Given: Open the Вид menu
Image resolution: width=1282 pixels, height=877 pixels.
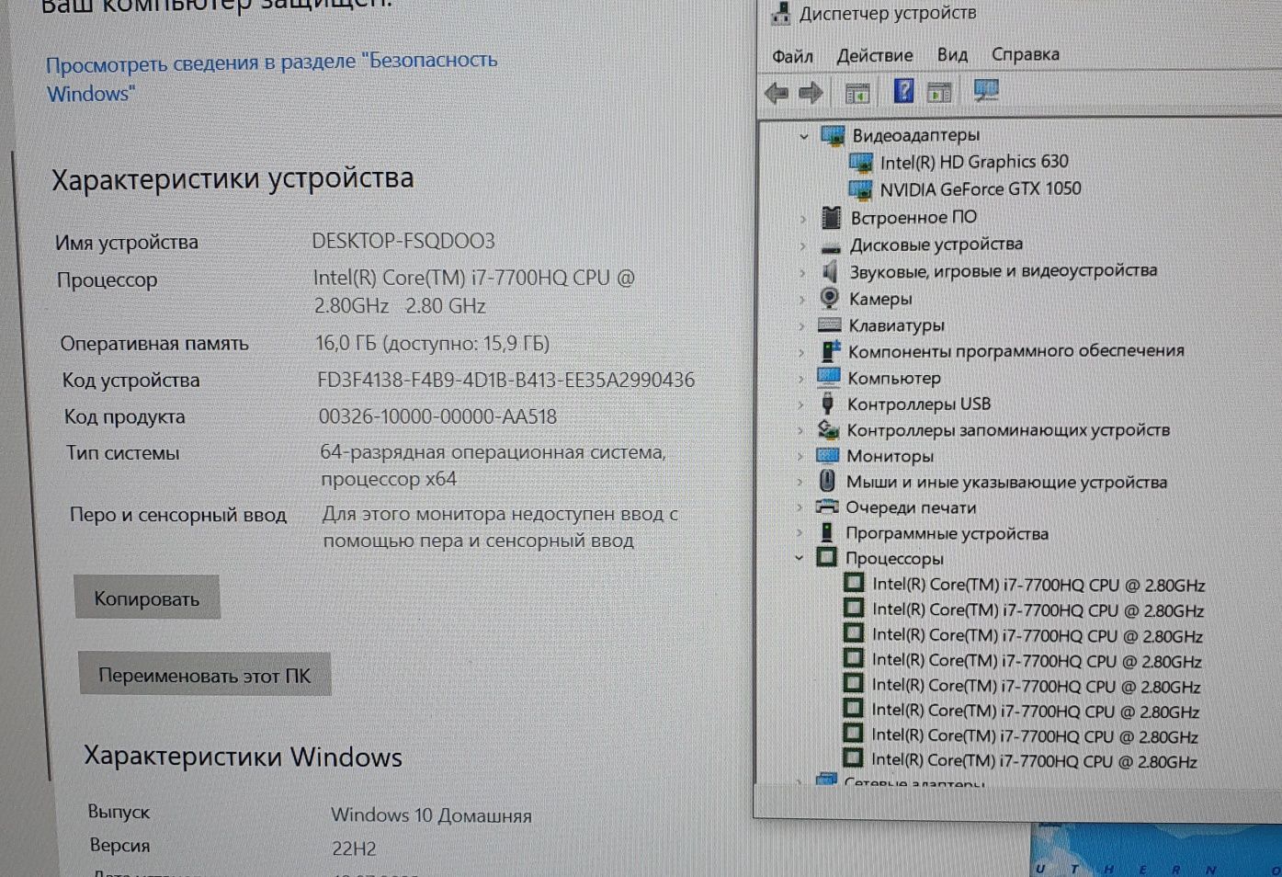Looking at the screenshot, I should click(952, 54).
